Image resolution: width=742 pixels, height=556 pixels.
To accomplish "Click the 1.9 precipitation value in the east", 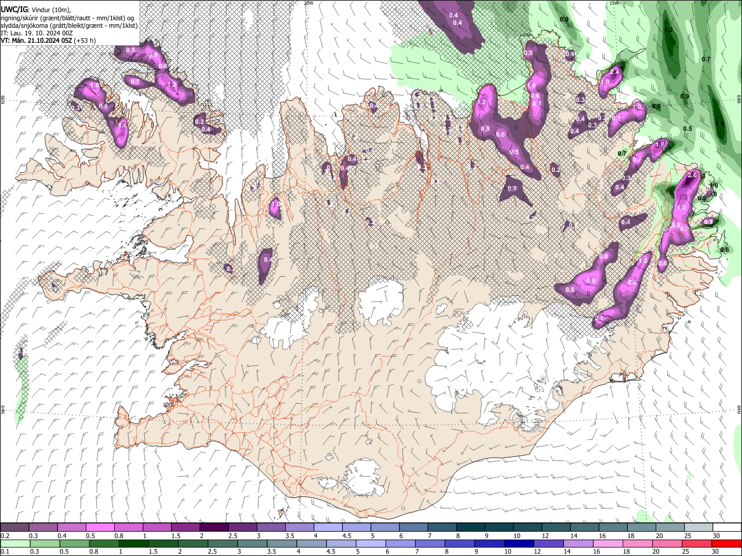I will coord(660,144).
